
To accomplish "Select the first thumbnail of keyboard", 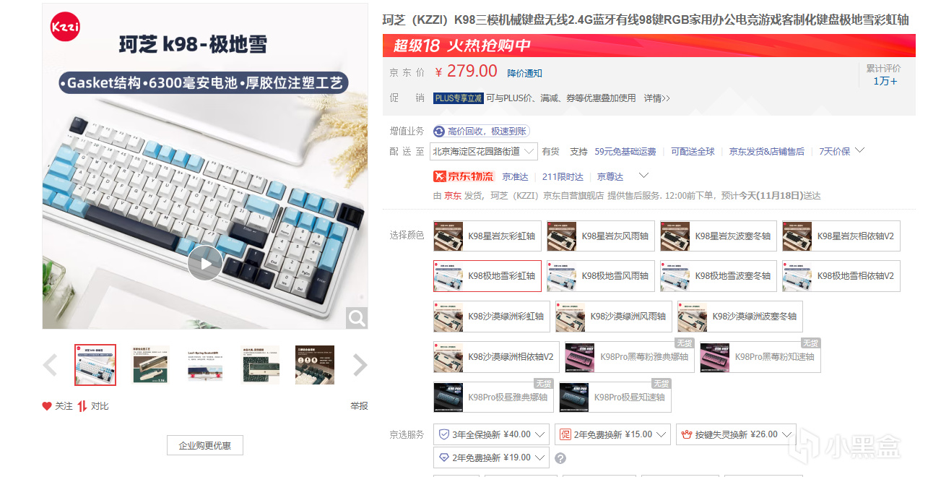I will click(x=95, y=365).
